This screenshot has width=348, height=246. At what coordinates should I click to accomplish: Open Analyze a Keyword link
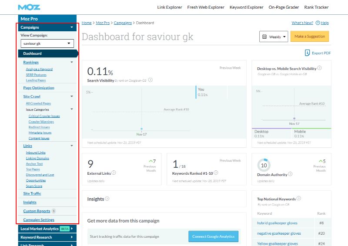(39, 69)
